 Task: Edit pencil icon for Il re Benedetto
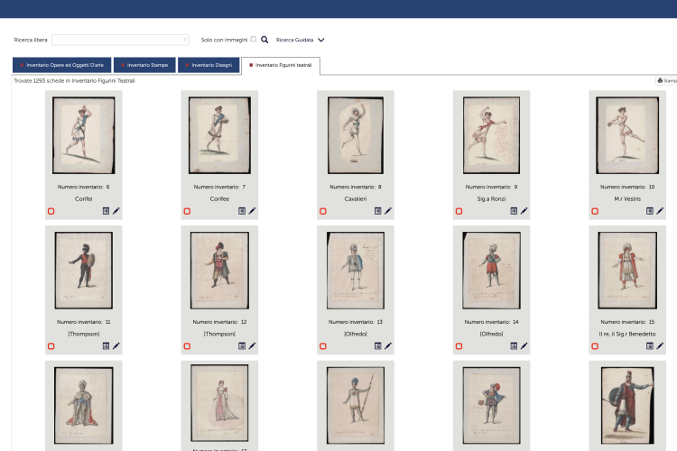(x=660, y=346)
